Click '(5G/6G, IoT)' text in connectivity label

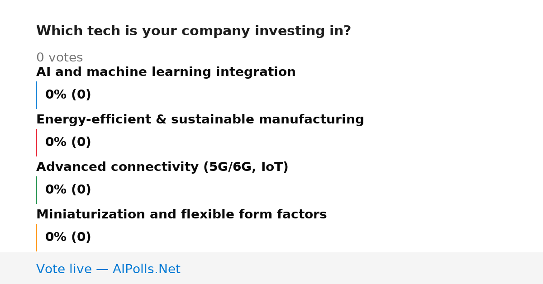point(246,167)
